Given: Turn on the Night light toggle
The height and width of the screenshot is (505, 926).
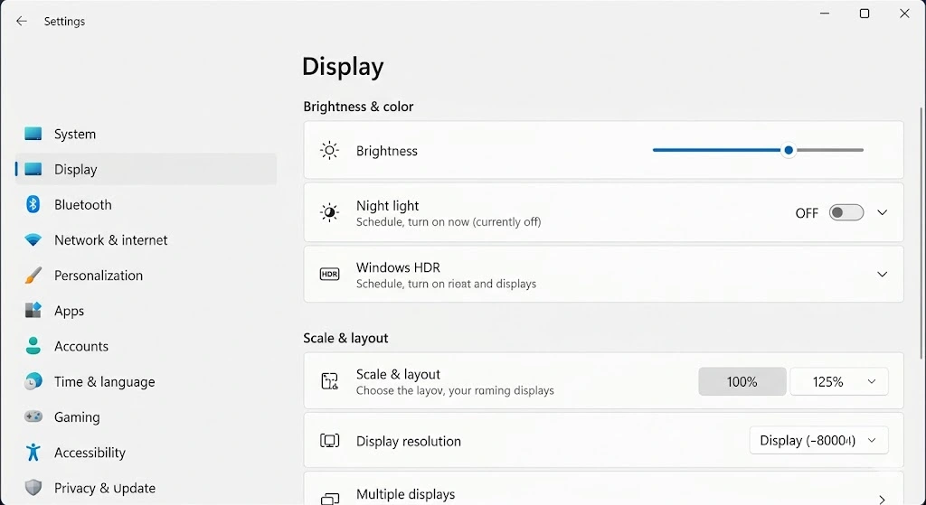Looking at the screenshot, I should (846, 212).
